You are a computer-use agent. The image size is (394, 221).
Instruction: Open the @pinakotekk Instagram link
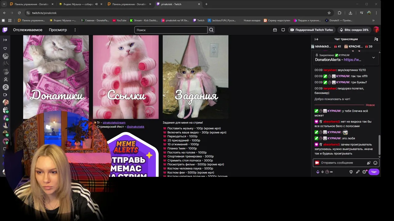point(135,126)
